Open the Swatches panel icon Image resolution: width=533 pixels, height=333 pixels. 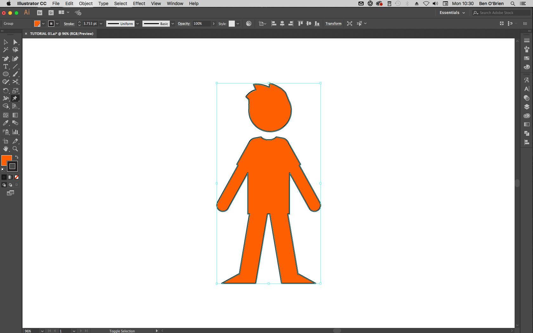point(527,58)
